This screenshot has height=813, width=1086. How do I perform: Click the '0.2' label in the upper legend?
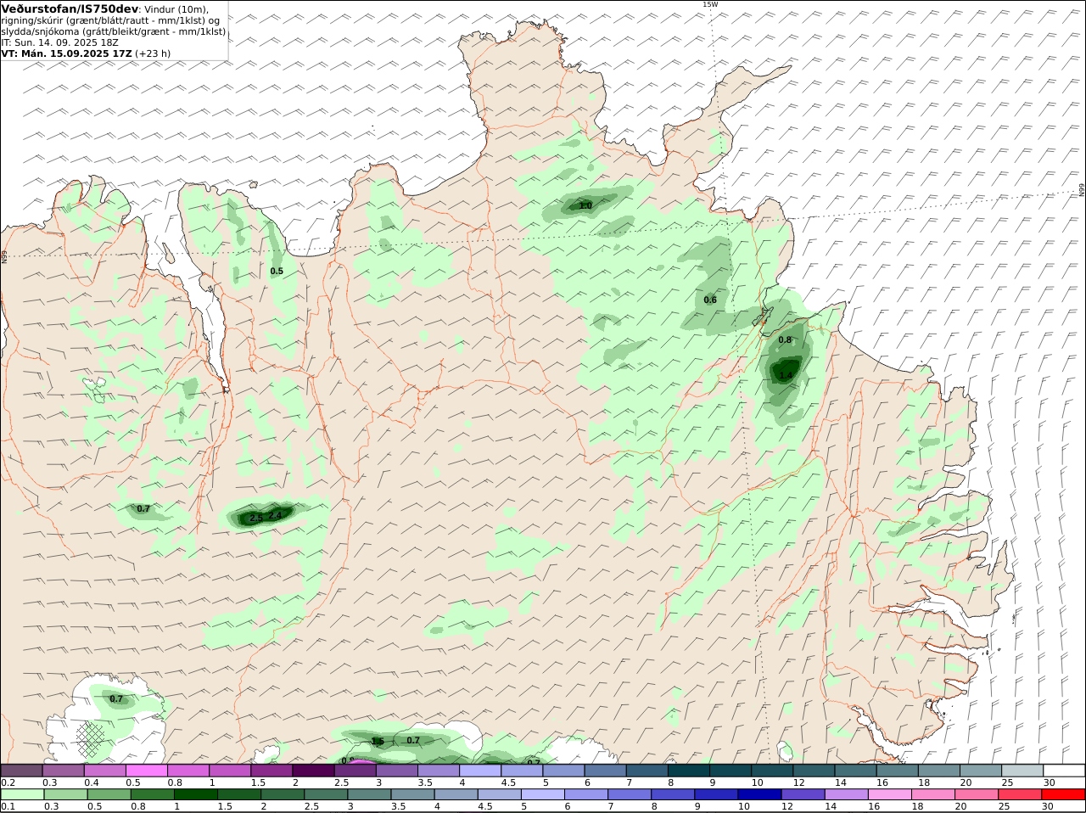pos(8,782)
